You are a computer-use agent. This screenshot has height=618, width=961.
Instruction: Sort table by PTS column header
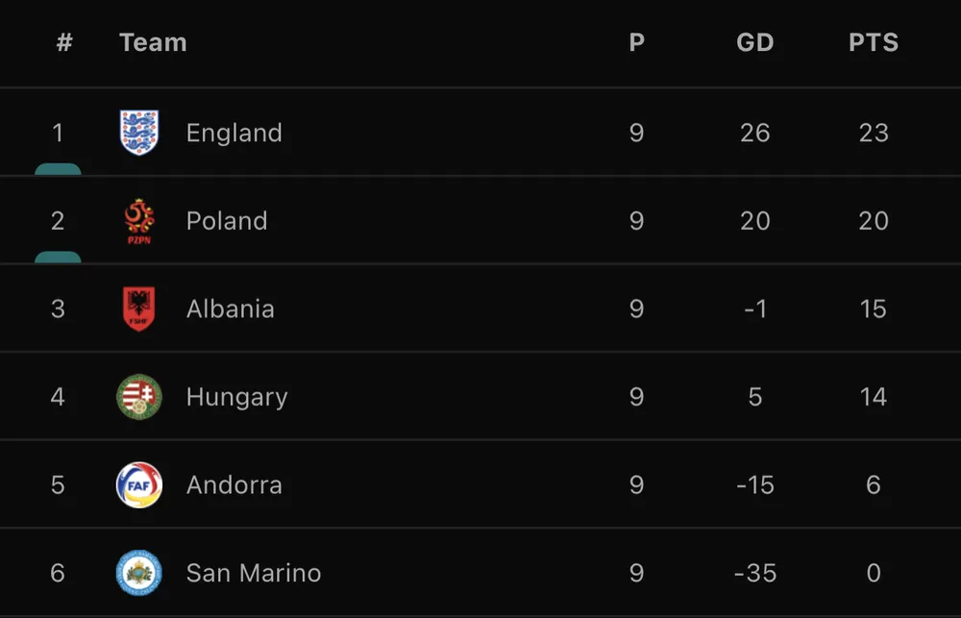(x=873, y=43)
